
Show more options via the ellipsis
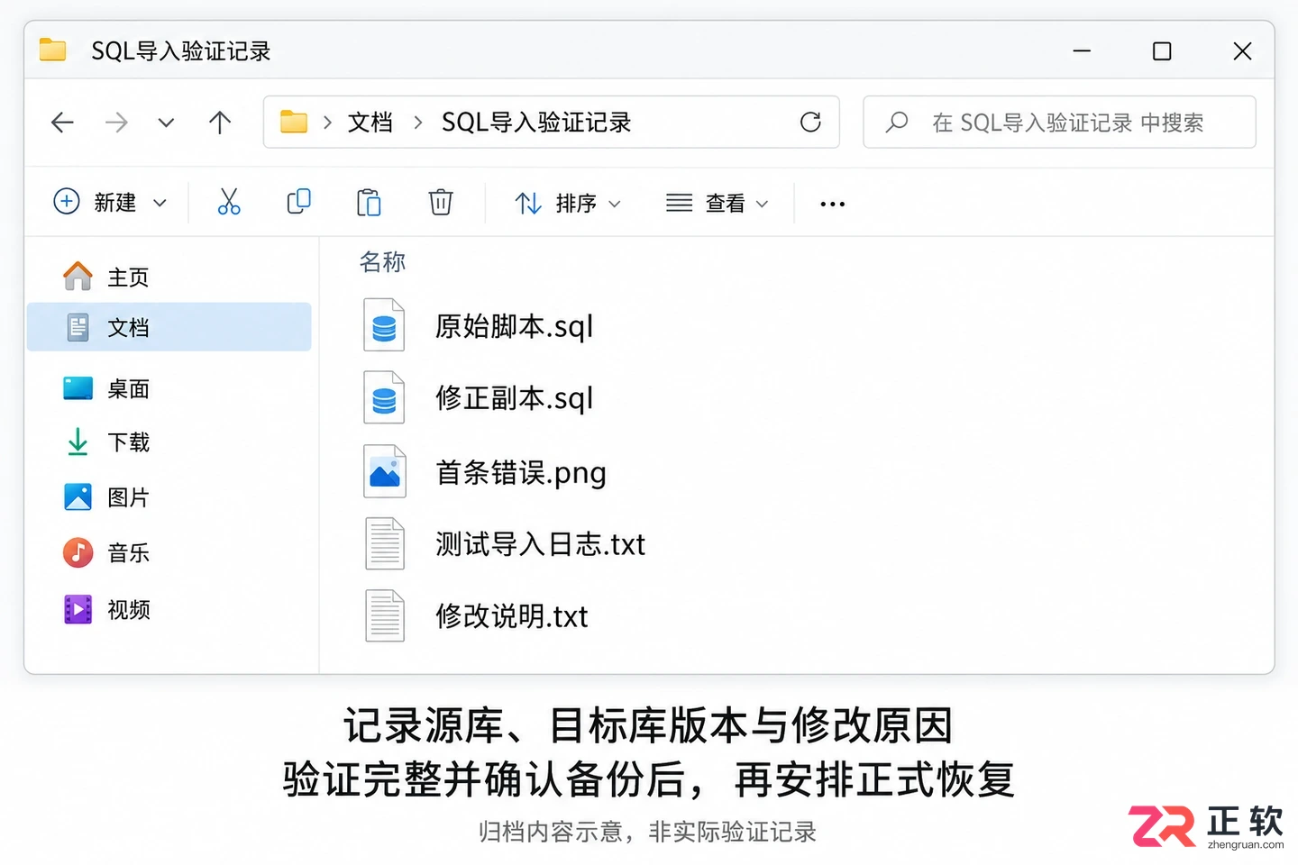coord(832,205)
